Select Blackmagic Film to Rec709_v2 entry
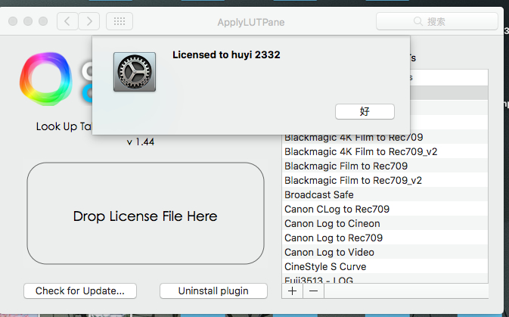The image size is (509, 317). coord(353,180)
